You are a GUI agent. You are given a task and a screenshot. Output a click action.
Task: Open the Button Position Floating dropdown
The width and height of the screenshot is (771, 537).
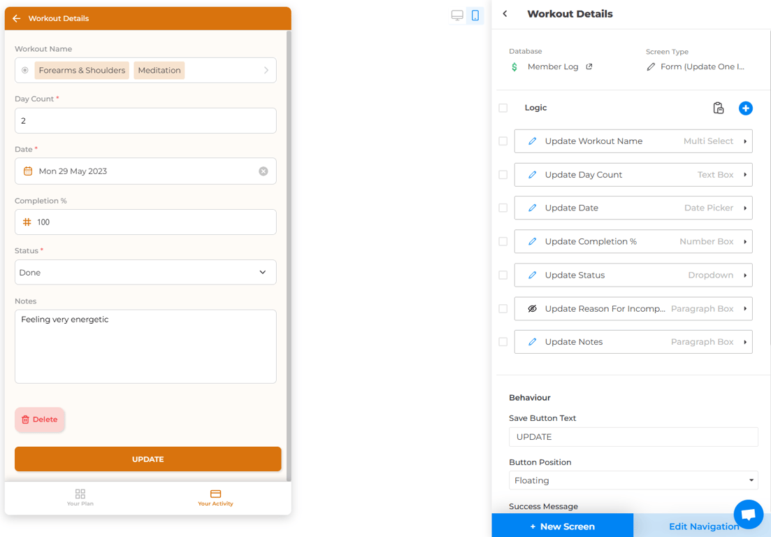coord(633,480)
